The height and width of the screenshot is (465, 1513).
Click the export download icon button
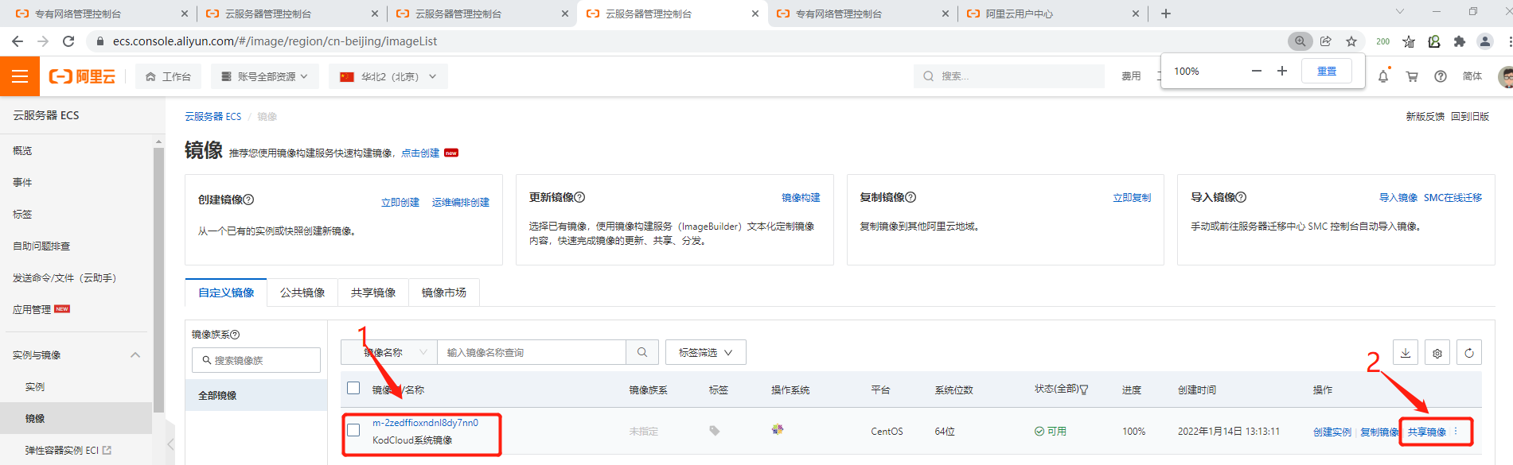click(x=1406, y=353)
